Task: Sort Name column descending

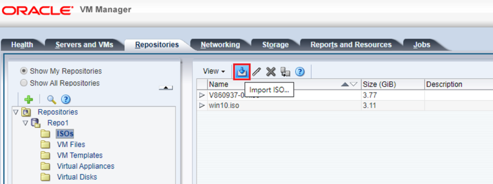Action: tap(354, 84)
